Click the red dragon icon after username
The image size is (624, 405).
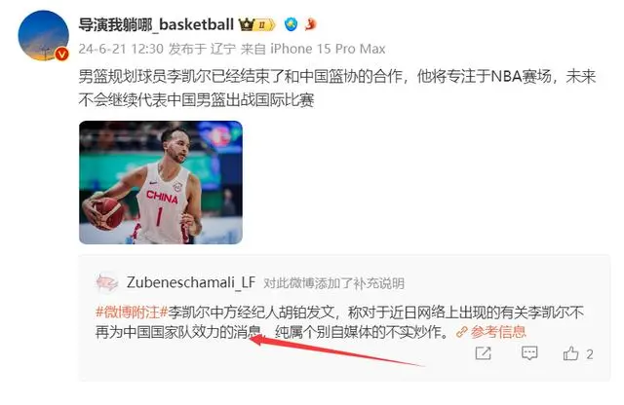click(x=310, y=24)
